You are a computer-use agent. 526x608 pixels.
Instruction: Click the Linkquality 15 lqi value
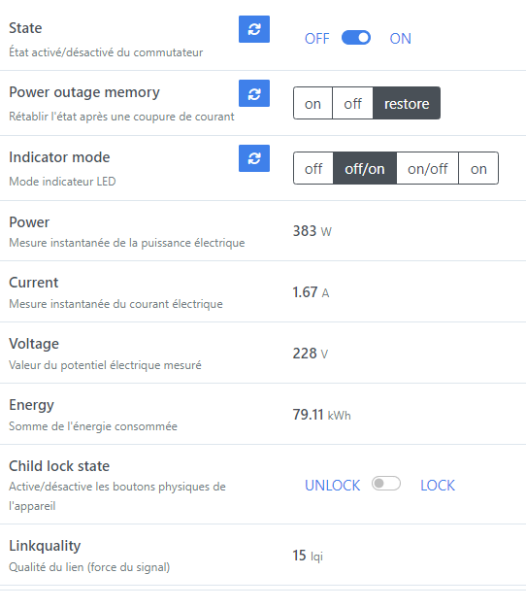click(x=308, y=556)
